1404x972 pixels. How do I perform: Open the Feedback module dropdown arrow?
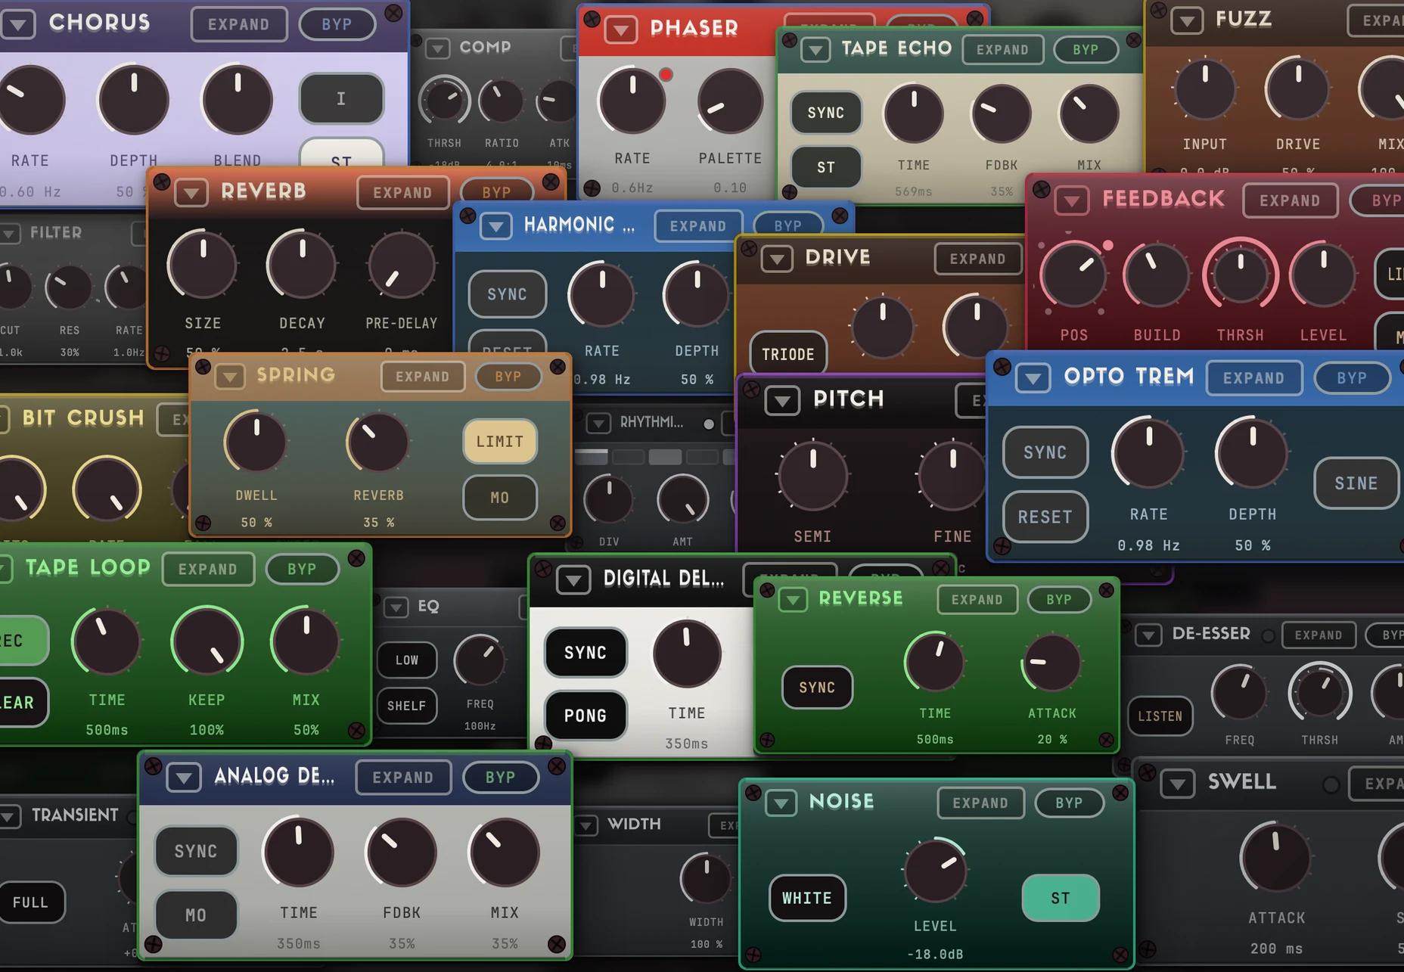click(1071, 201)
